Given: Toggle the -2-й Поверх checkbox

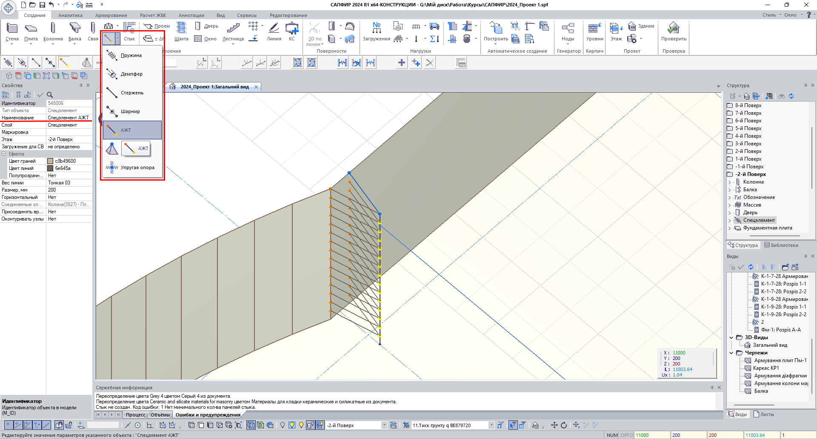Looking at the screenshot, I should click(730, 174).
